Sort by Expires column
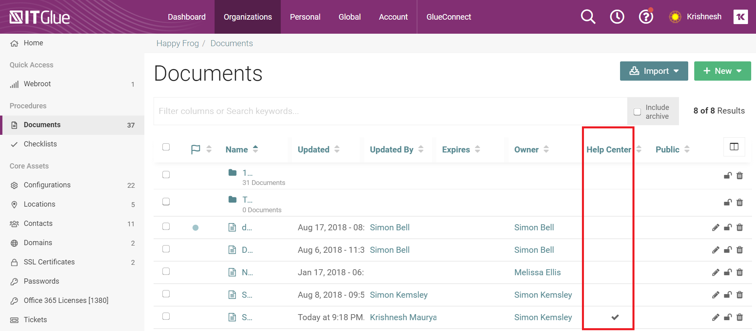 point(461,149)
